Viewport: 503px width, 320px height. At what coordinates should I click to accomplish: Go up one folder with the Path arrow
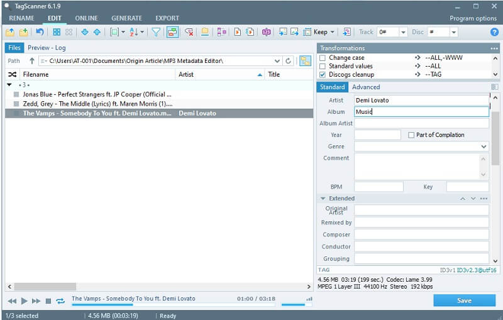(31, 61)
